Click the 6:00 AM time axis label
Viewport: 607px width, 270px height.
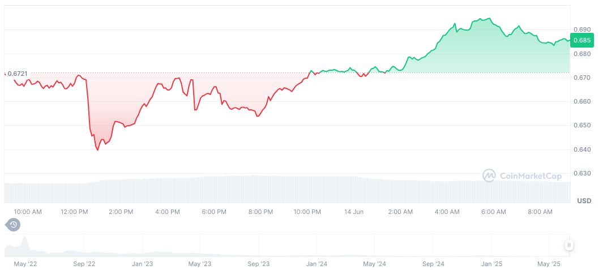pyautogui.click(x=493, y=212)
